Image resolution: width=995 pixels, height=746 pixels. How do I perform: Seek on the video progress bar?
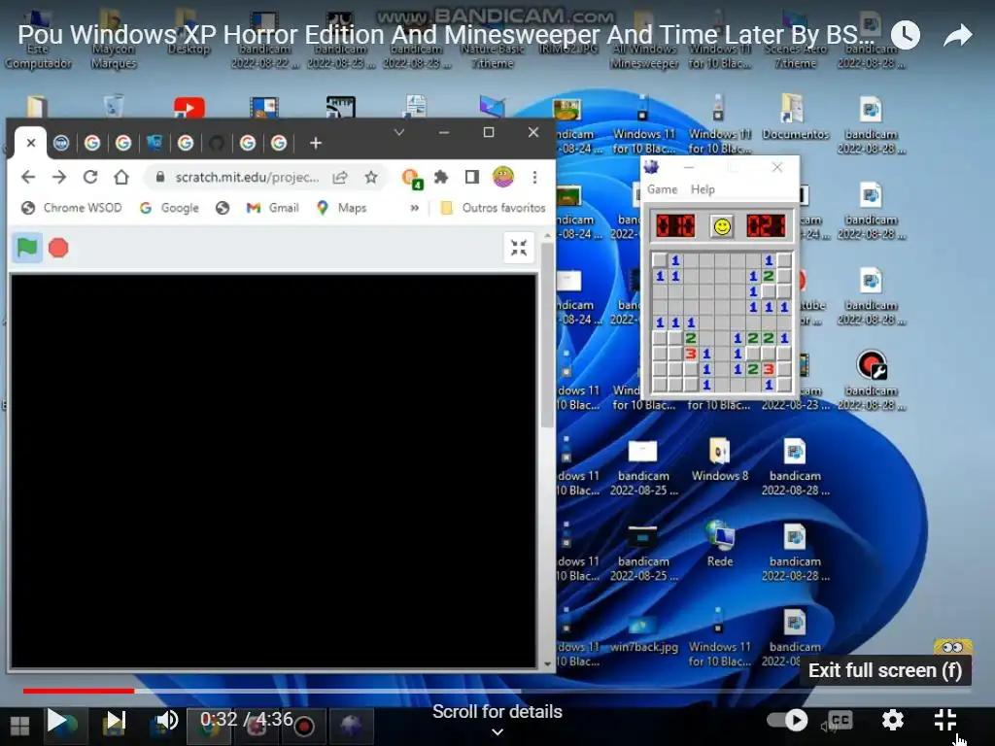(497, 691)
